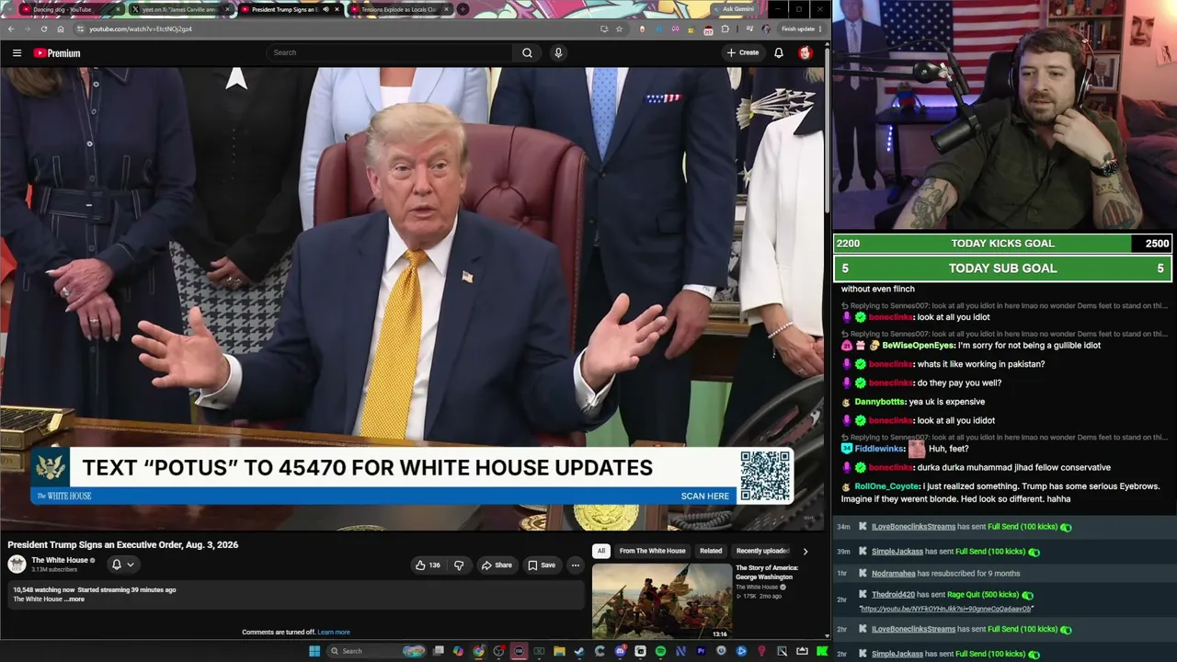The image size is (1177, 662).
Task: Open the George Washington video thumbnail
Action: [x=662, y=600]
